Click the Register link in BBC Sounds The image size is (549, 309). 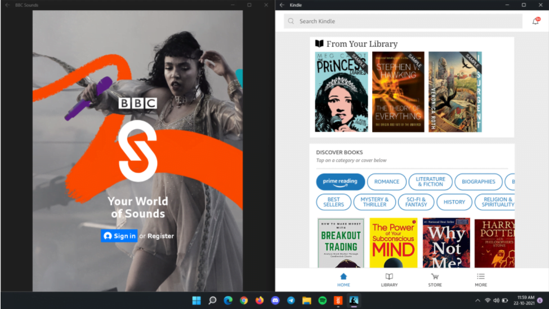[x=160, y=236]
